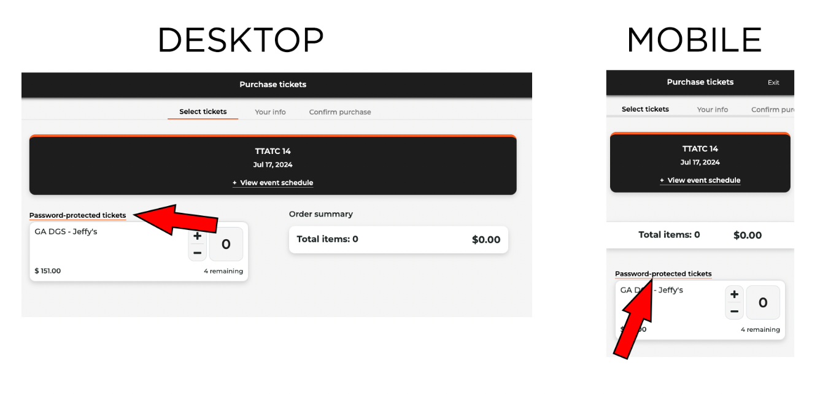Click mobile ticket quantity field showing 0
820x395 pixels.
[x=763, y=302]
